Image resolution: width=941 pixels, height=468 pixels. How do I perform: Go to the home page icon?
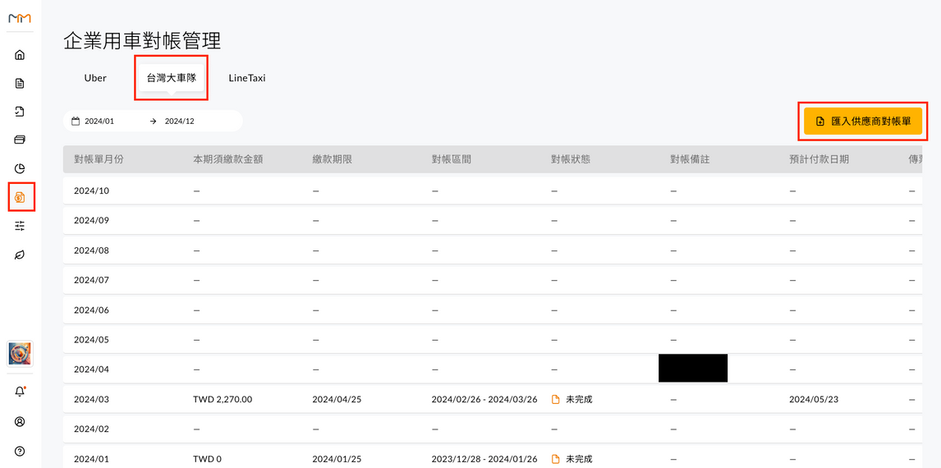[x=20, y=55]
